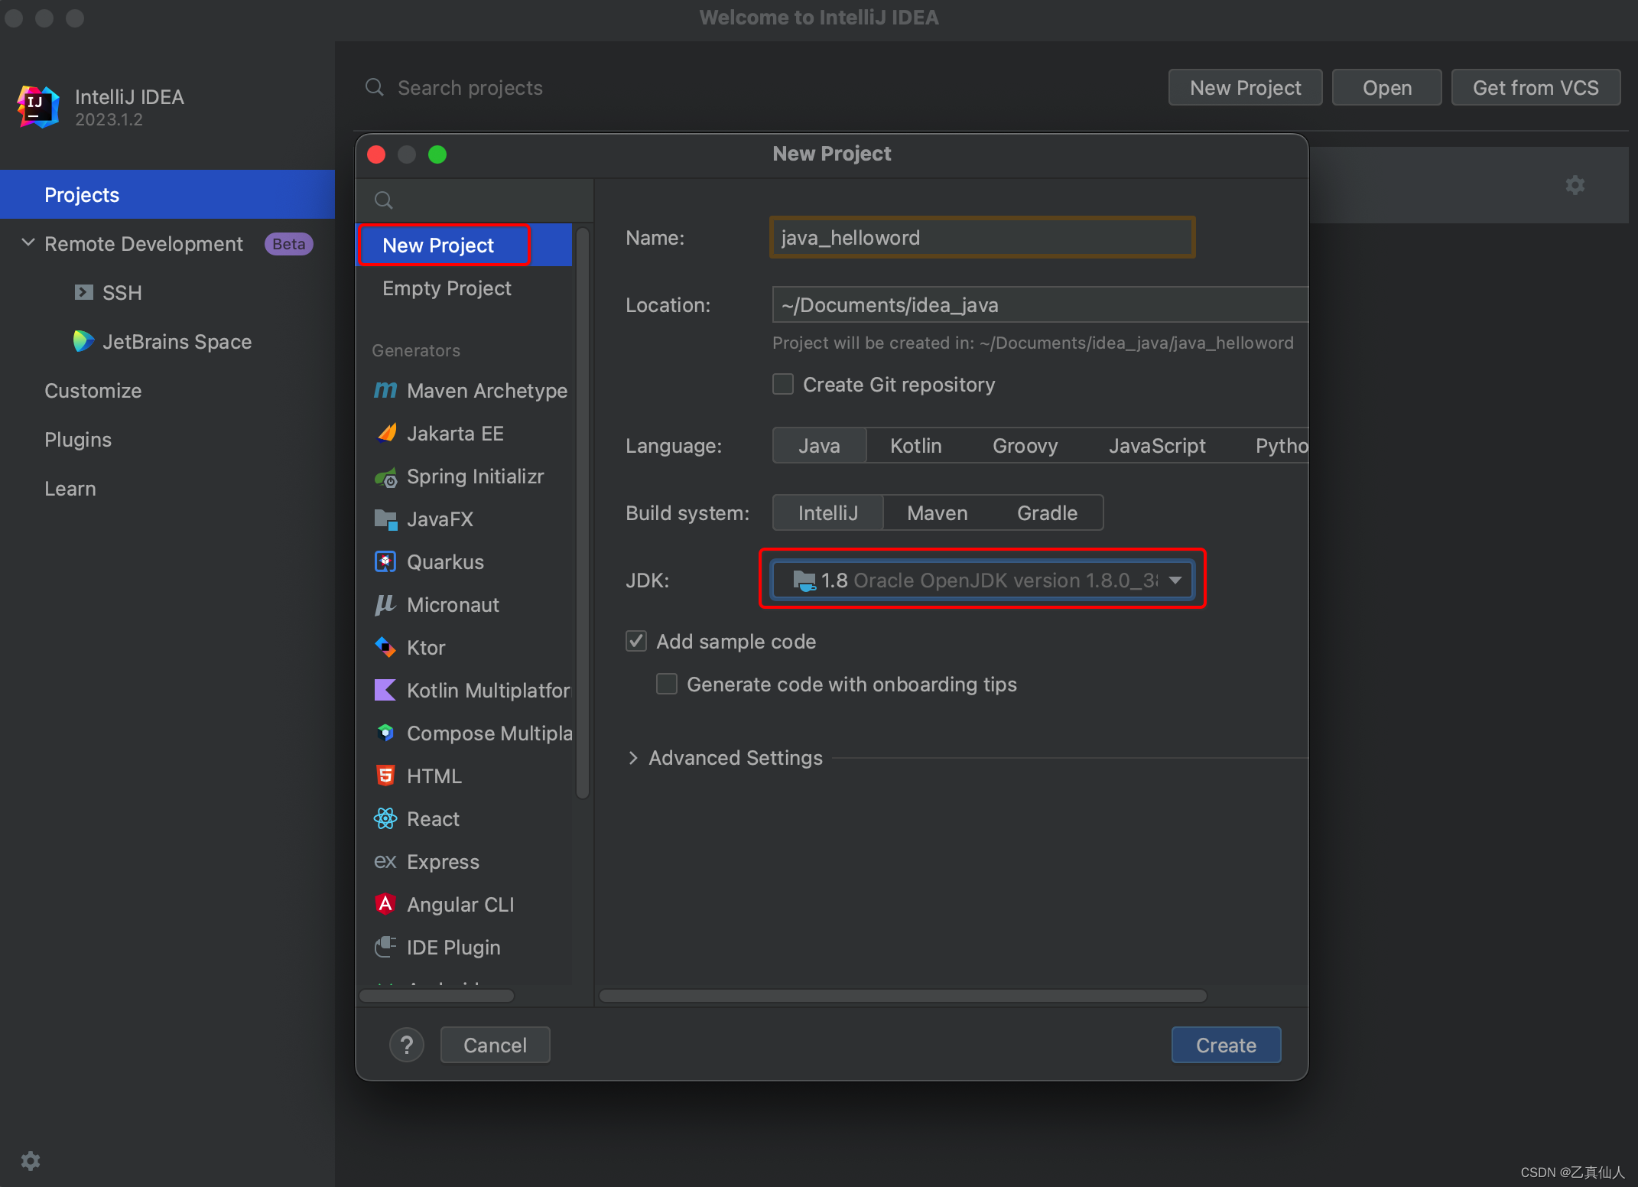The width and height of the screenshot is (1638, 1187).
Task: Open the Customize section
Action: pyautogui.click(x=93, y=390)
